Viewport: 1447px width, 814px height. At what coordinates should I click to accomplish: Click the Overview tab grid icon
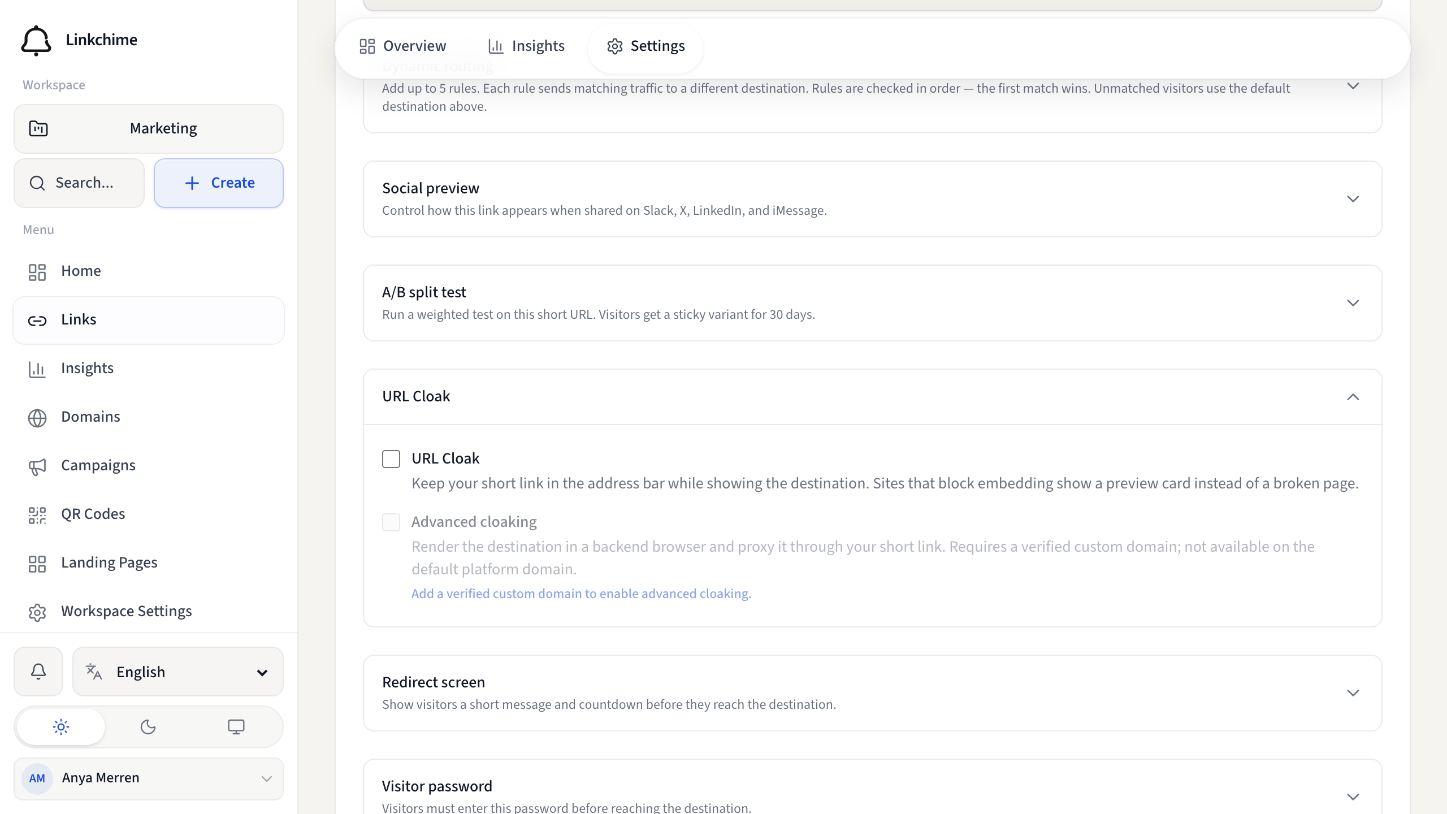click(367, 46)
